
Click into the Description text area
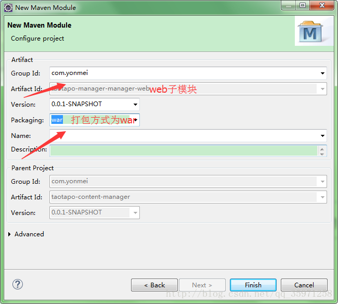click(184, 150)
